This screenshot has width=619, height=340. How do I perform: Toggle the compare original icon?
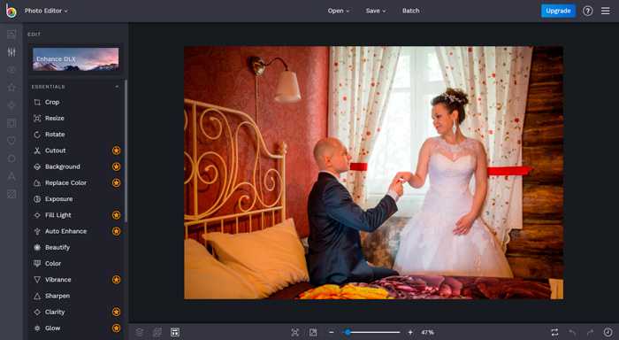click(554, 333)
